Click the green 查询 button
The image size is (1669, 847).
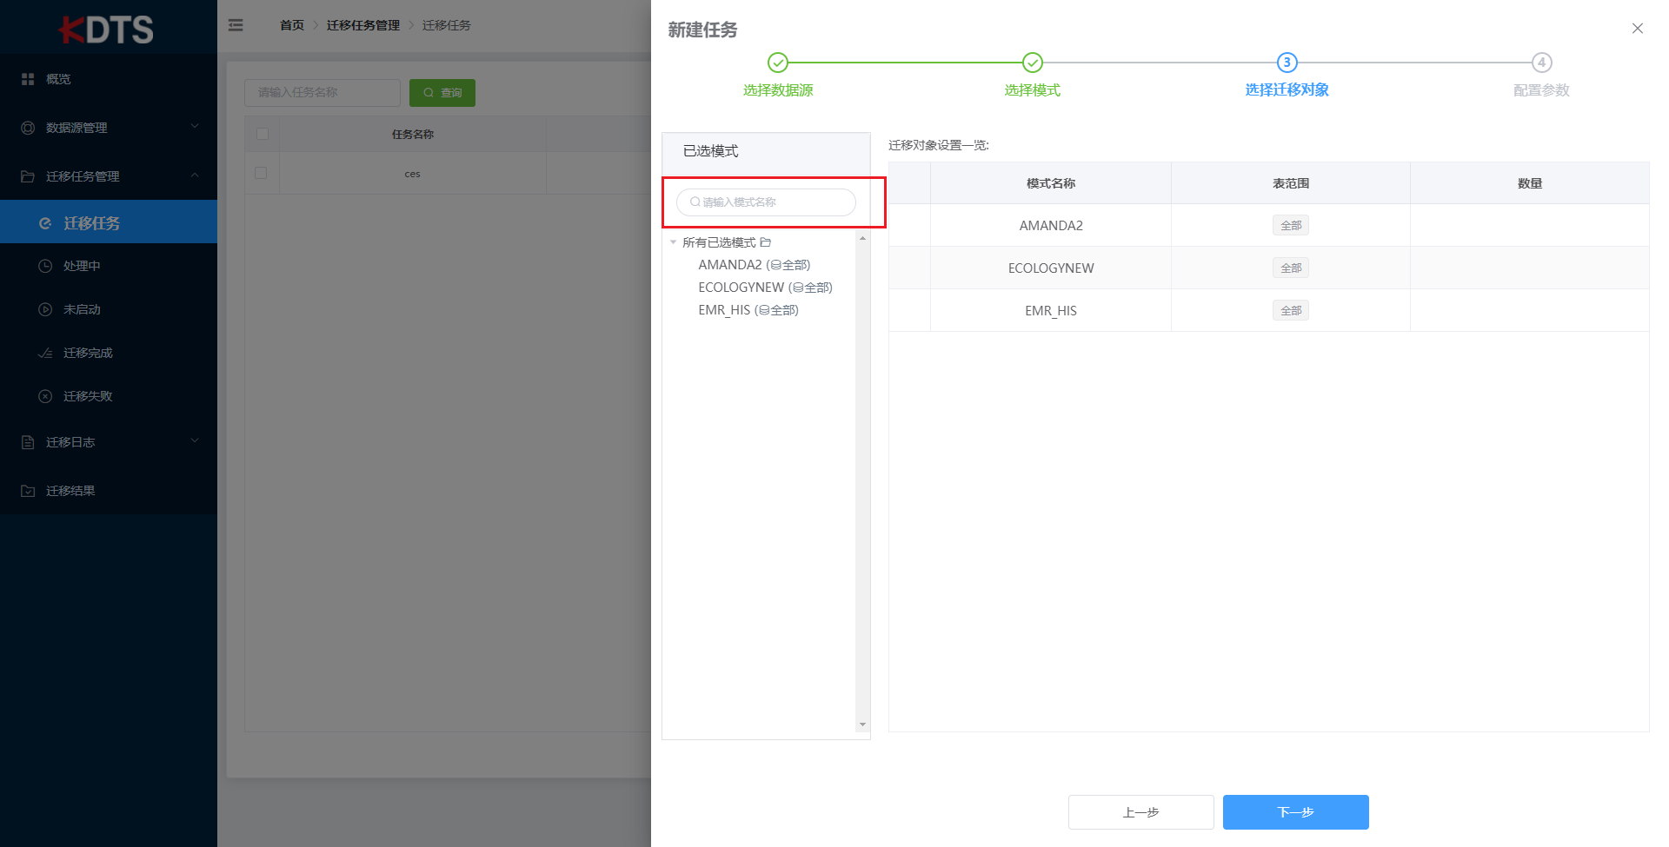pyautogui.click(x=442, y=92)
